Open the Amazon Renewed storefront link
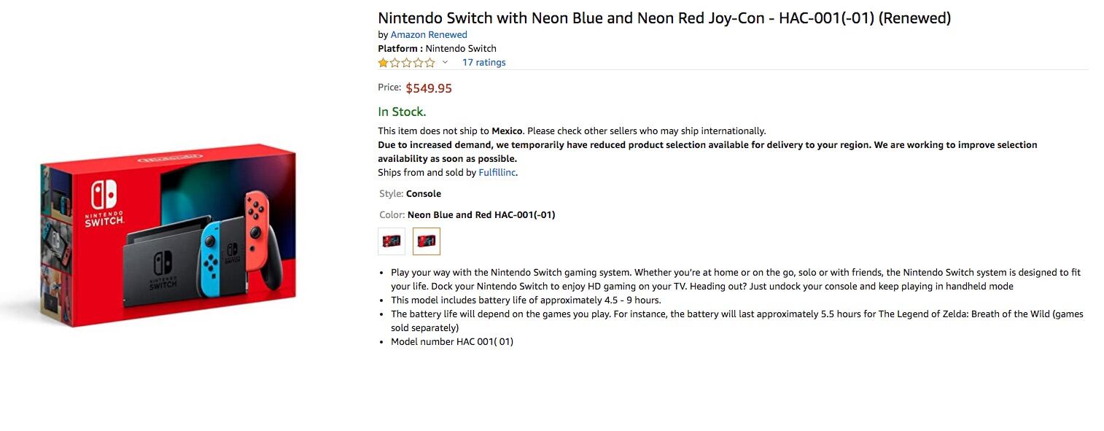1104x431 pixels. (x=428, y=34)
